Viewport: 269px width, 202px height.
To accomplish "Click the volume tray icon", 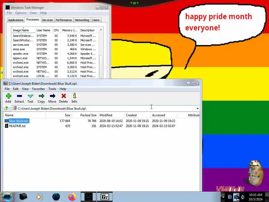I will pos(243,197).
